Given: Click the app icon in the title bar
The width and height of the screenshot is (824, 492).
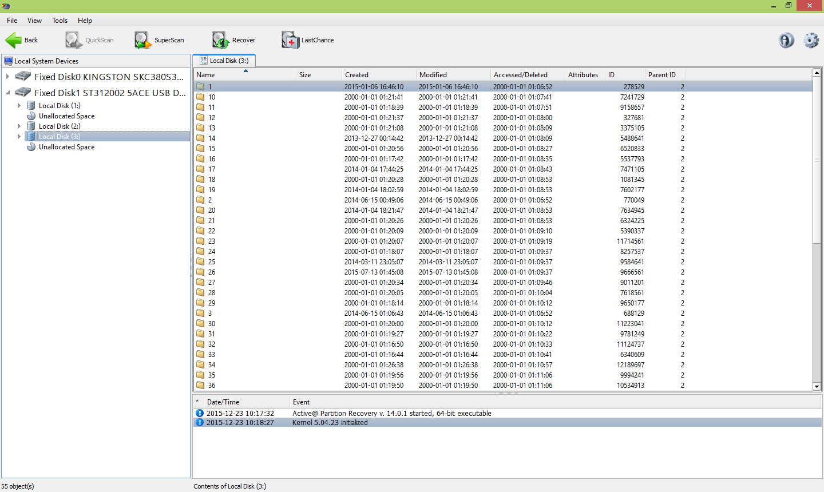Looking at the screenshot, I should click(6, 6).
